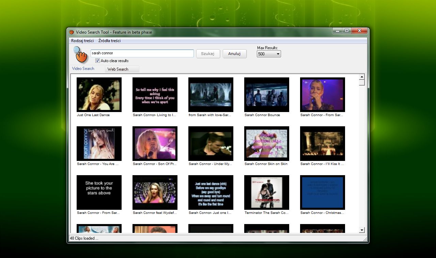Select the Sarah Connor - Son Of Pr... thumbnail
This screenshot has height=258, width=436.
(155, 144)
